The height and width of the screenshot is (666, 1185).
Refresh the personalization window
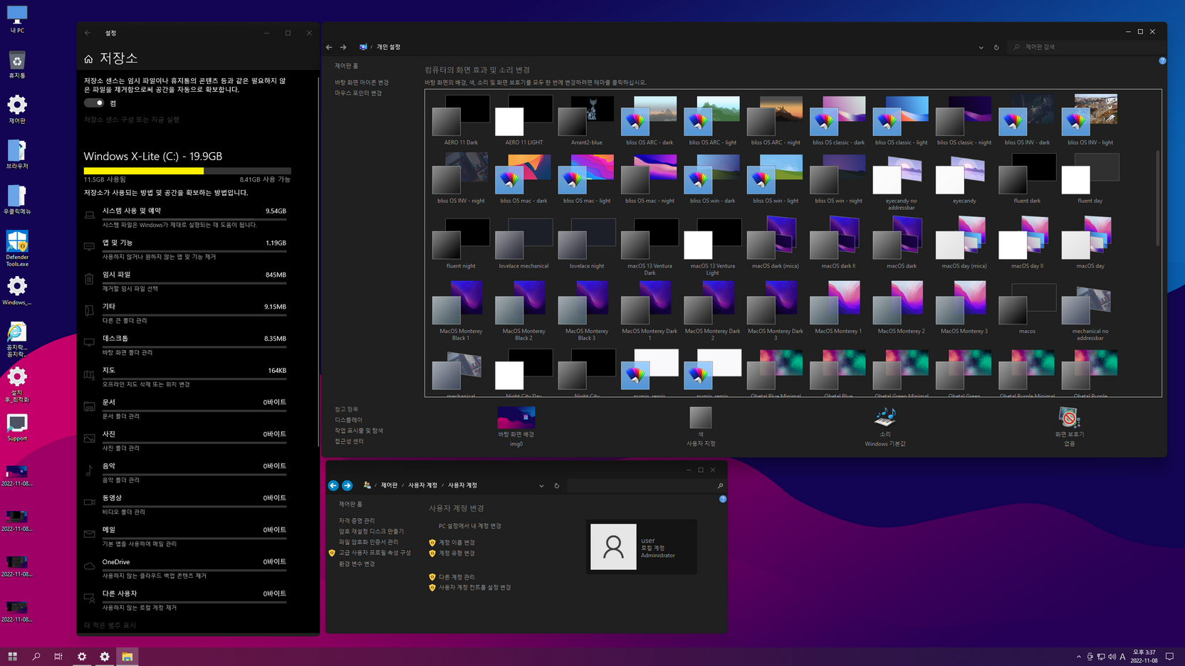pos(996,48)
